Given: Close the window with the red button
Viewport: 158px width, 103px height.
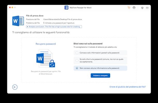Looking at the screenshot, I should [x=10, y=8].
